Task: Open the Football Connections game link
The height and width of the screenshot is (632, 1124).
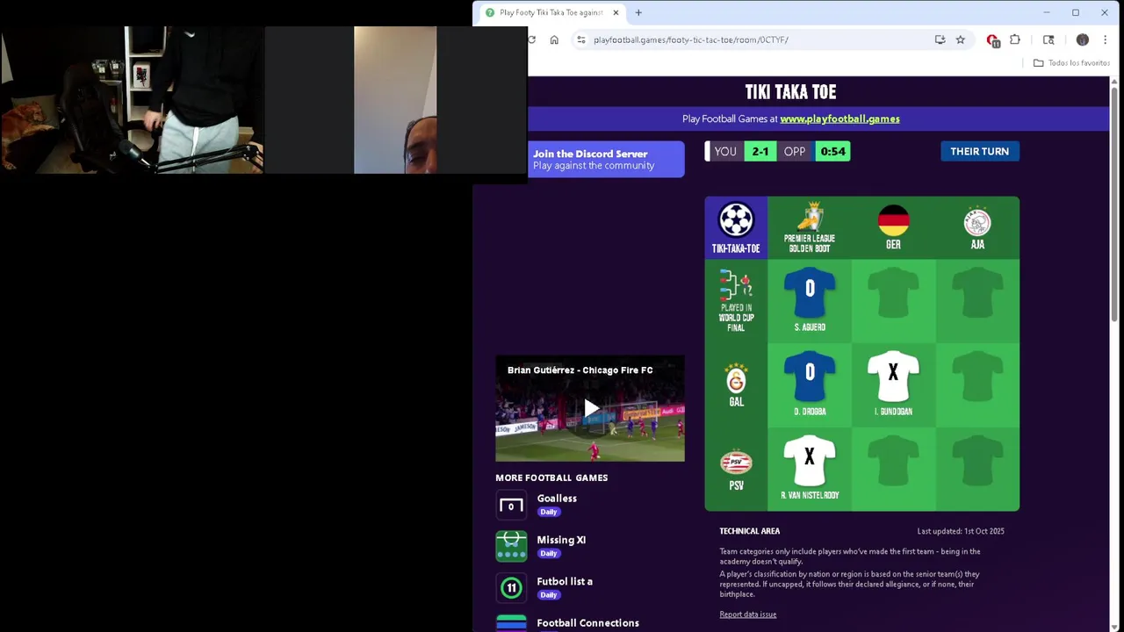Action: [587, 623]
